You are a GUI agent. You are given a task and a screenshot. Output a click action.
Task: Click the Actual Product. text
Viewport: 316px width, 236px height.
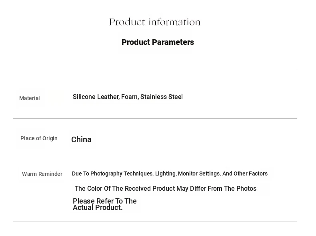pyautogui.click(x=98, y=208)
